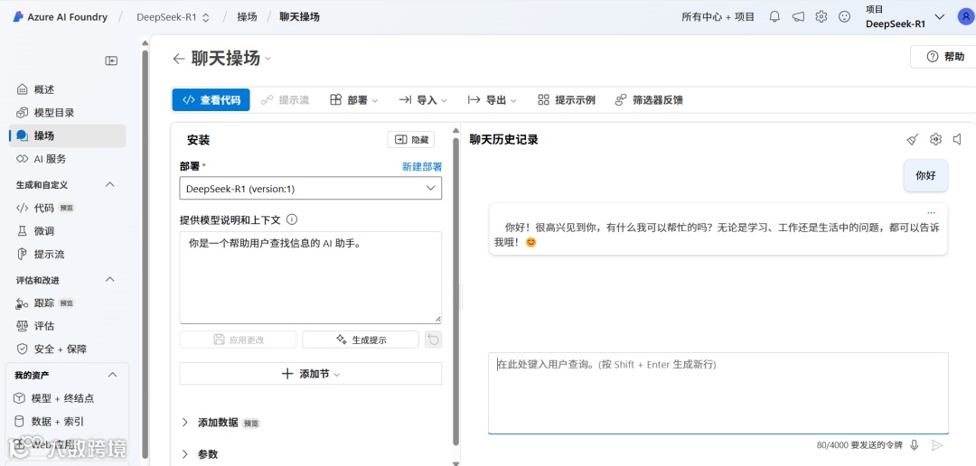Click the 查看代码 button
Image resolution: width=976 pixels, height=466 pixels.
[211, 99]
